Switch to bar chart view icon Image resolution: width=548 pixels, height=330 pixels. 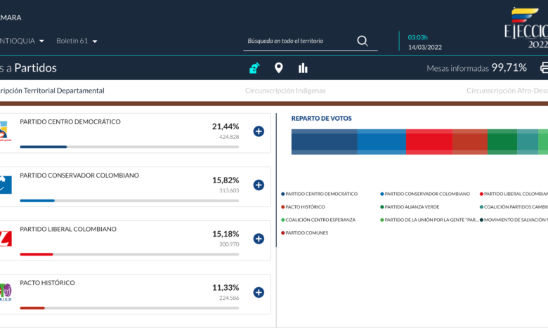[x=304, y=68]
